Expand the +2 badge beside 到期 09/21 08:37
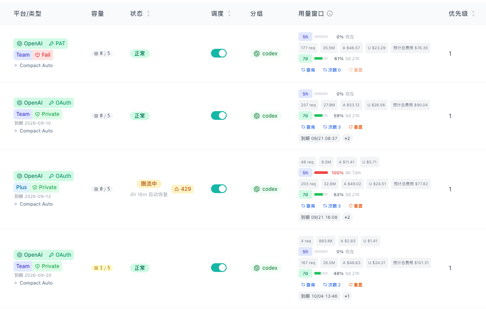This screenshot has width=486, height=309. point(347,138)
